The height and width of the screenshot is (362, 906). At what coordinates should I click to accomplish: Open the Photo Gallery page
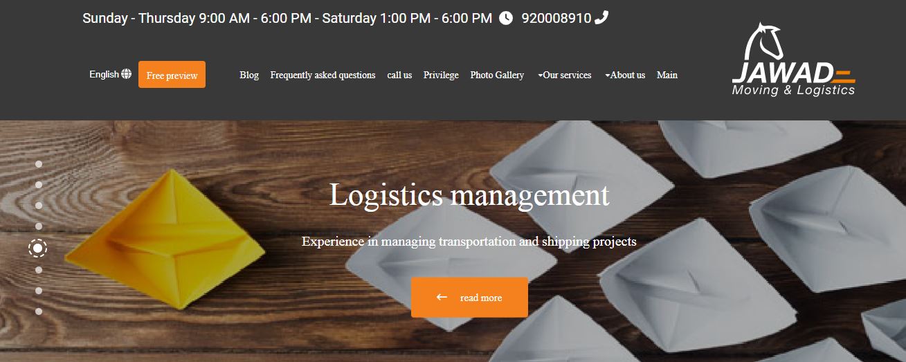[x=497, y=75]
